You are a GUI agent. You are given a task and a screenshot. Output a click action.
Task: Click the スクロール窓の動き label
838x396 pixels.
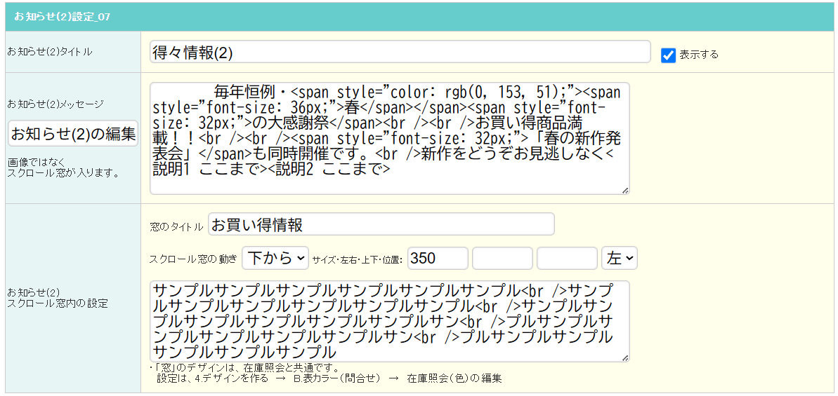tap(193, 259)
